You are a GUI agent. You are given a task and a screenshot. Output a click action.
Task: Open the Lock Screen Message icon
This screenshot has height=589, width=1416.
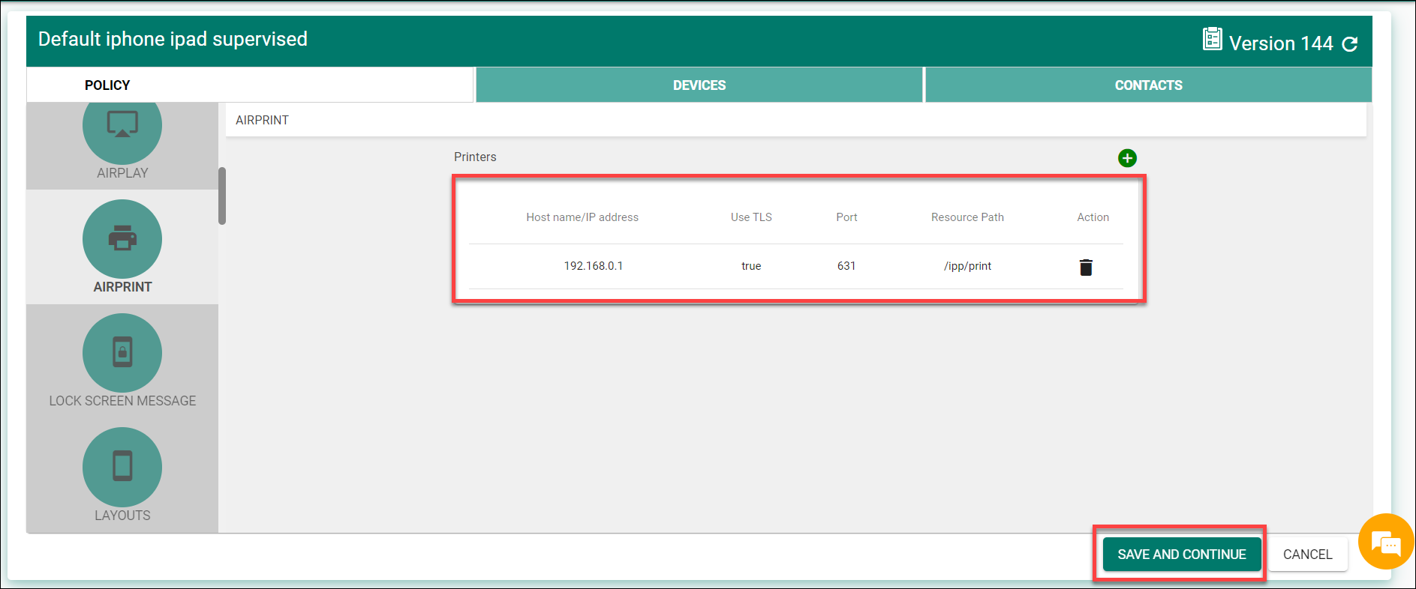coord(122,353)
